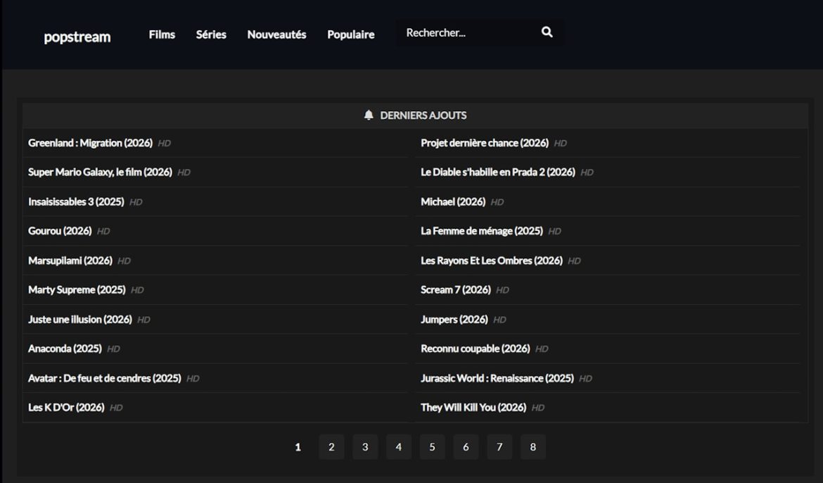Open the Séries menu

pyautogui.click(x=211, y=34)
